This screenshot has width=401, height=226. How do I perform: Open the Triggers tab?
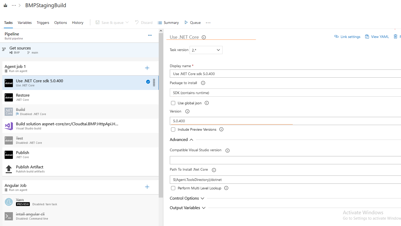point(43,23)
